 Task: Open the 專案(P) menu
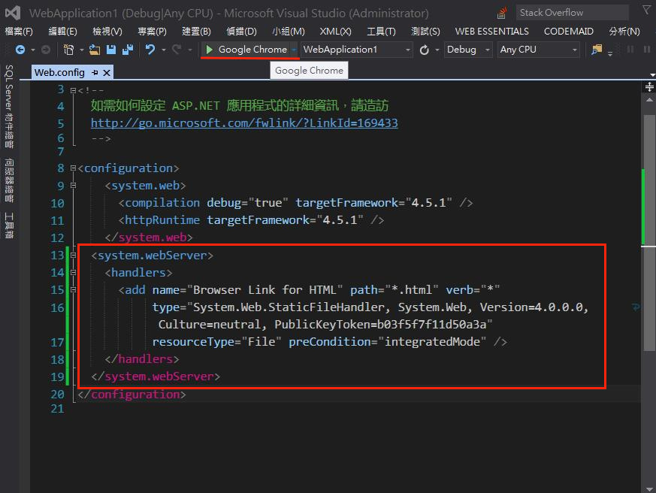click(x=153, y=32)
